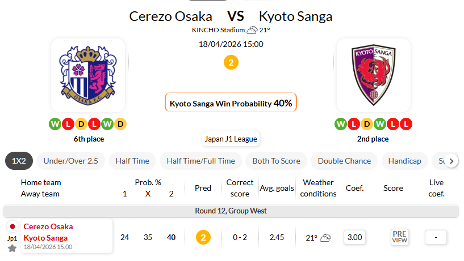Click the 3.00 coefficient button

[x=354, y=237]
